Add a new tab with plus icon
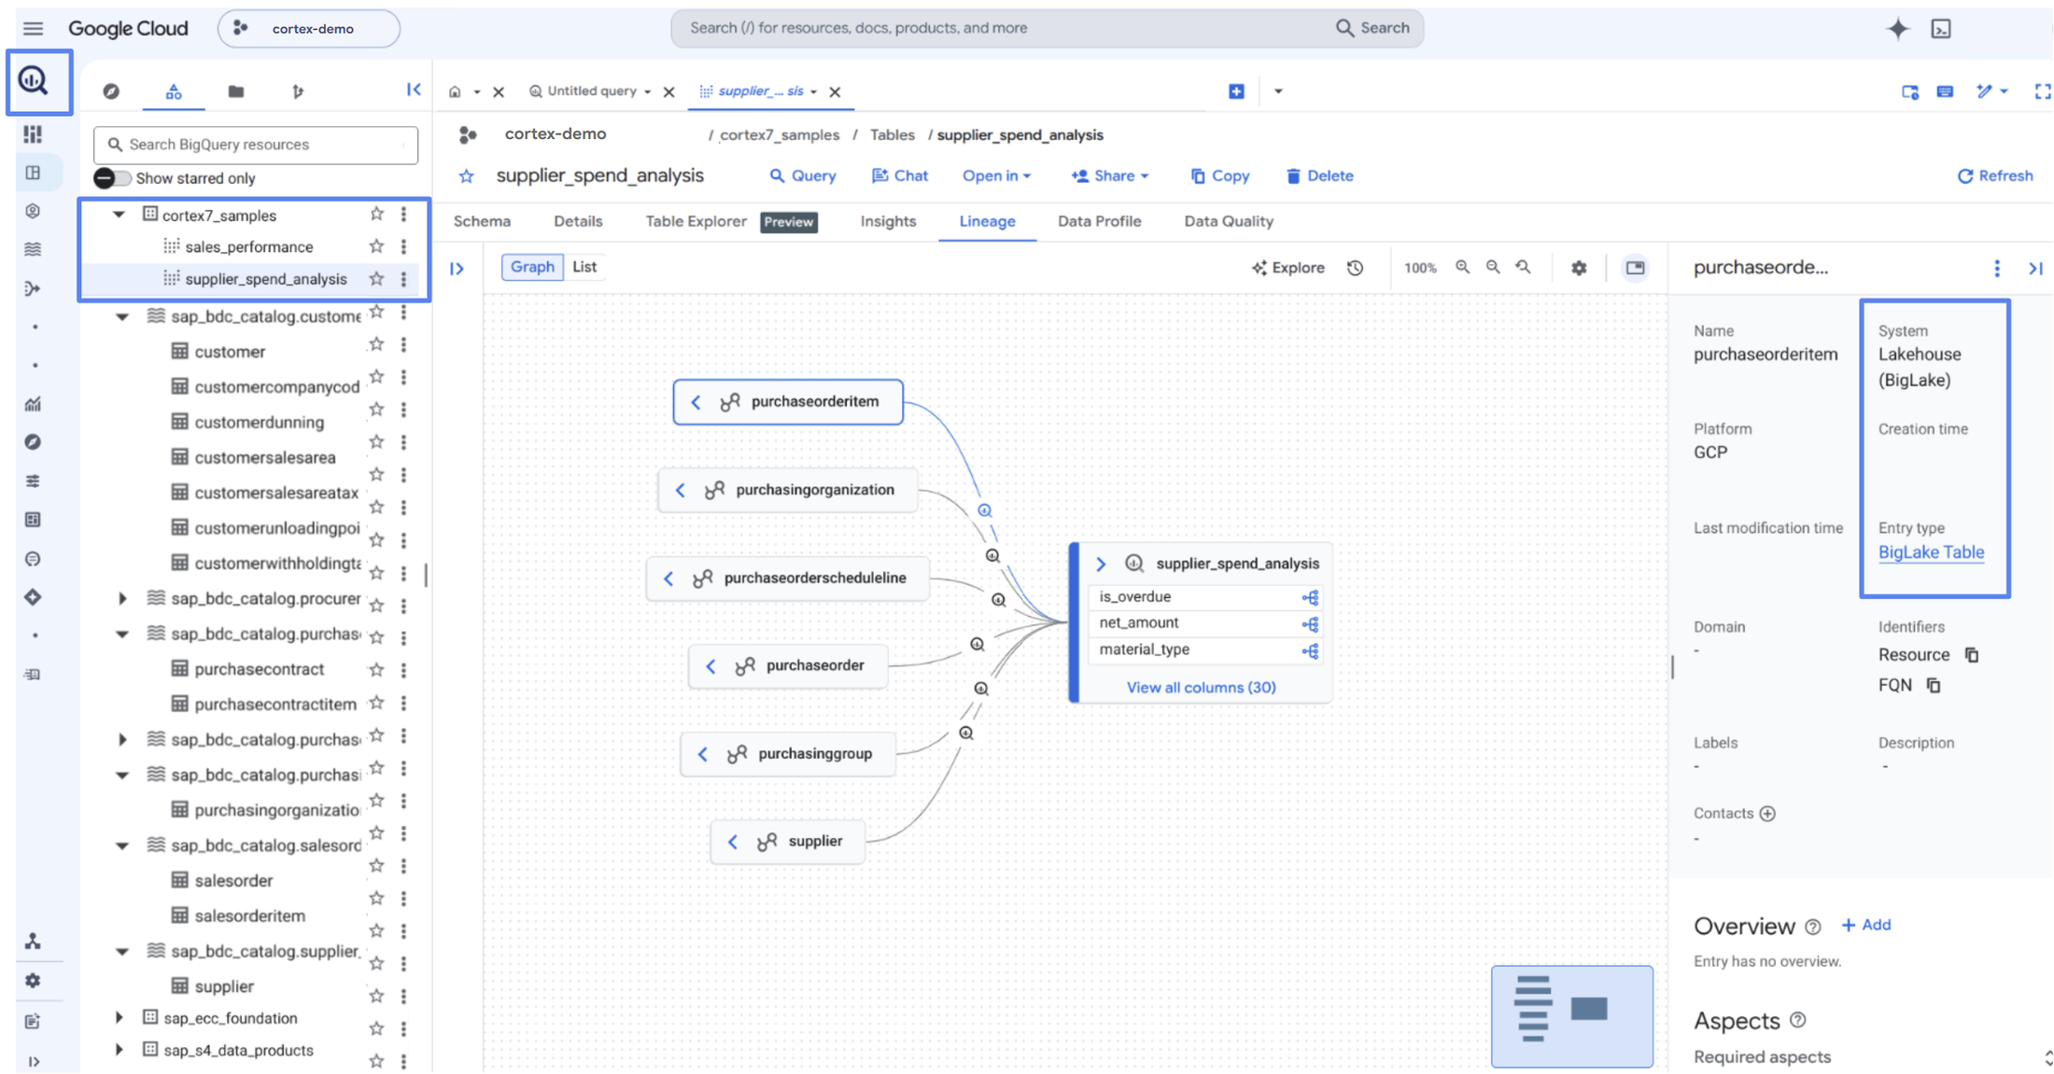 click(x=1236, y=91)
